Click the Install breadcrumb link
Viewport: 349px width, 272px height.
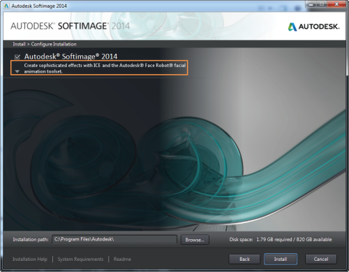[19, 44]
